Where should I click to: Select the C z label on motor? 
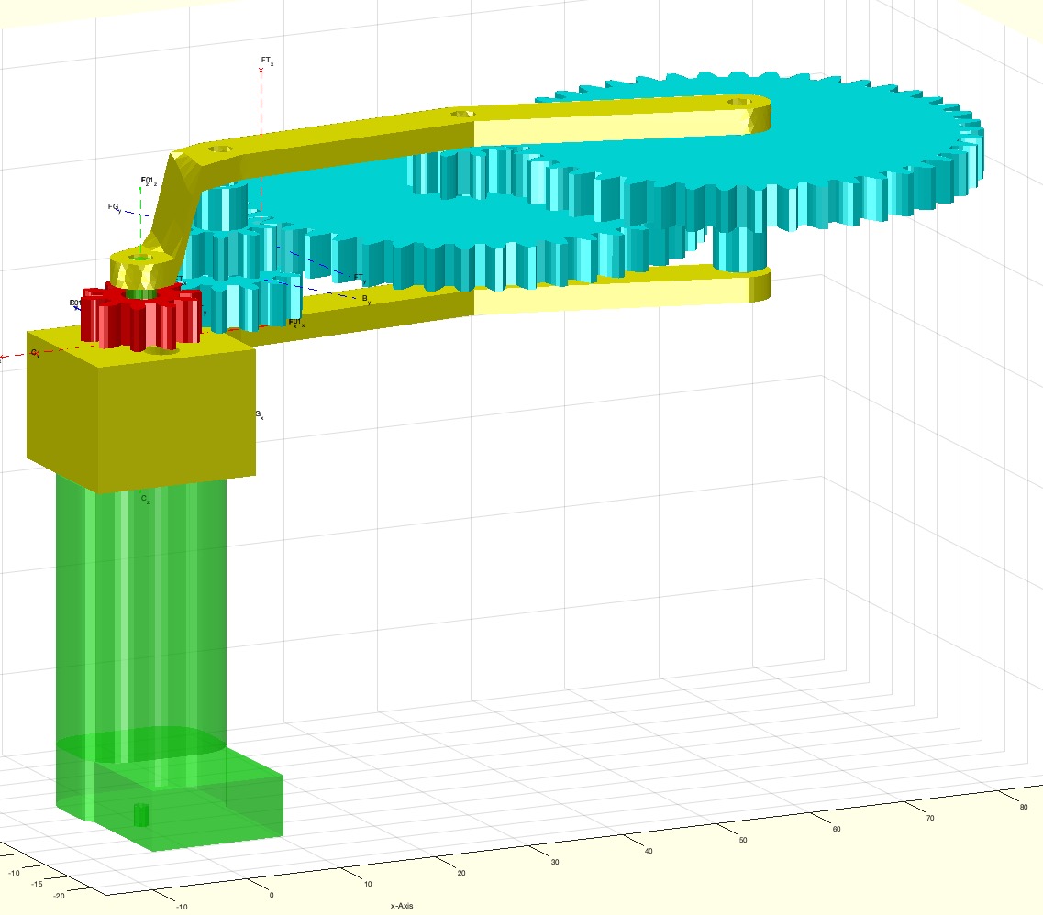coord(145,499)
